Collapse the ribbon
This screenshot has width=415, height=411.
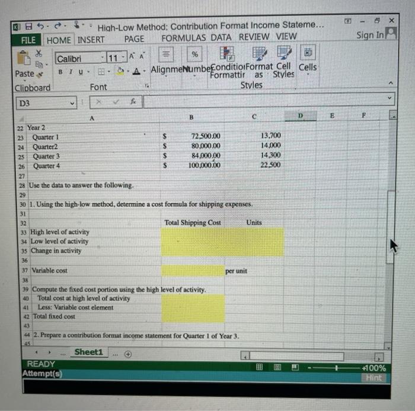tap(390, 83)
